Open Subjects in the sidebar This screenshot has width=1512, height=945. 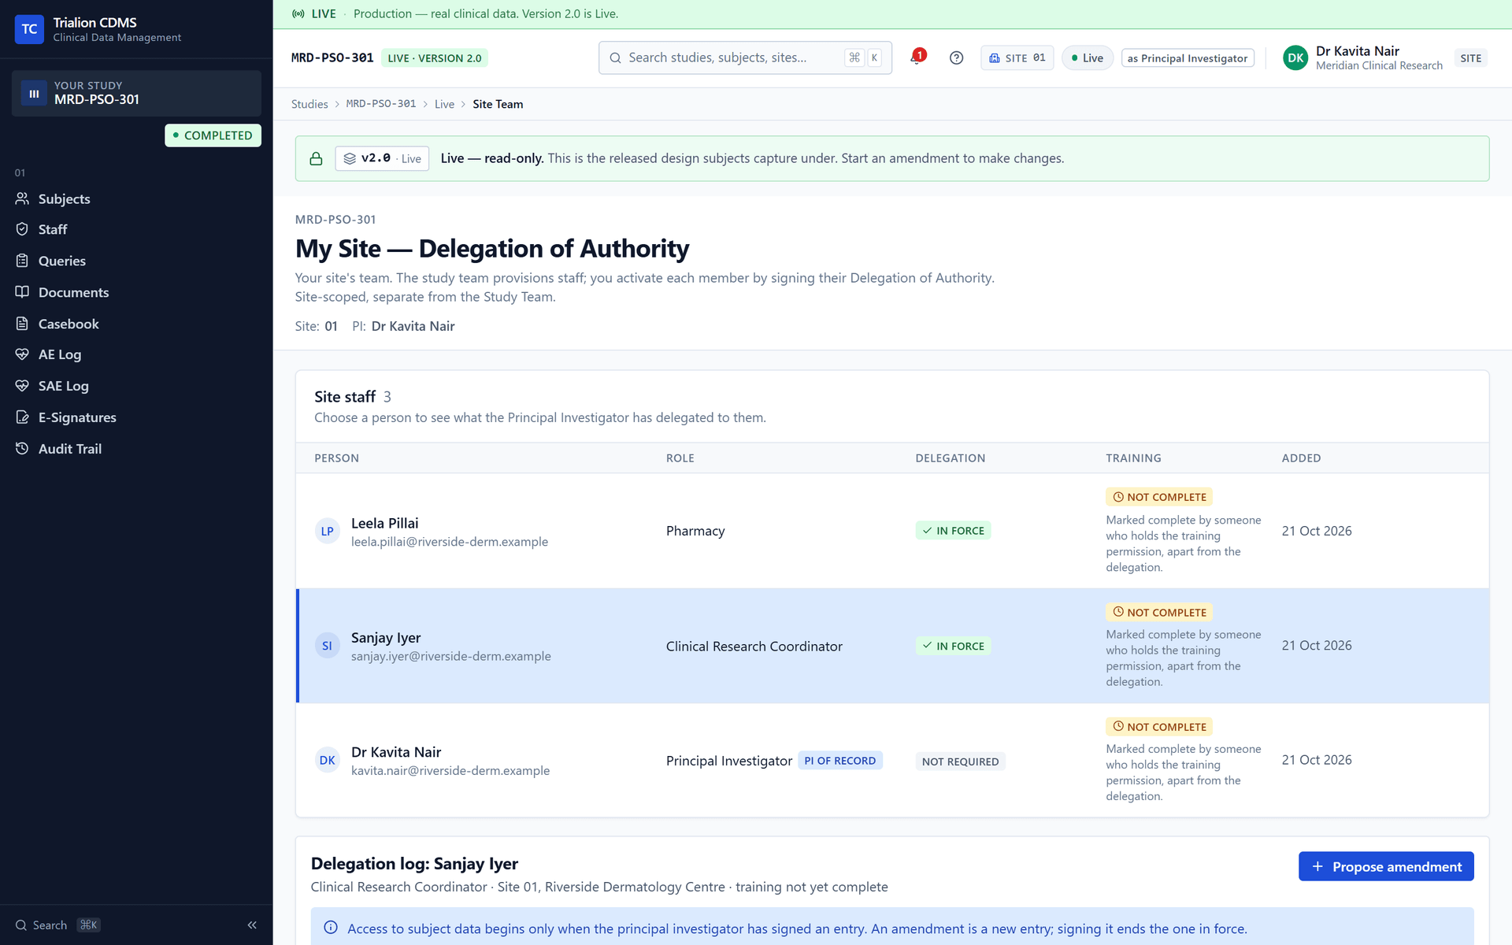click(x=136, y=198)
